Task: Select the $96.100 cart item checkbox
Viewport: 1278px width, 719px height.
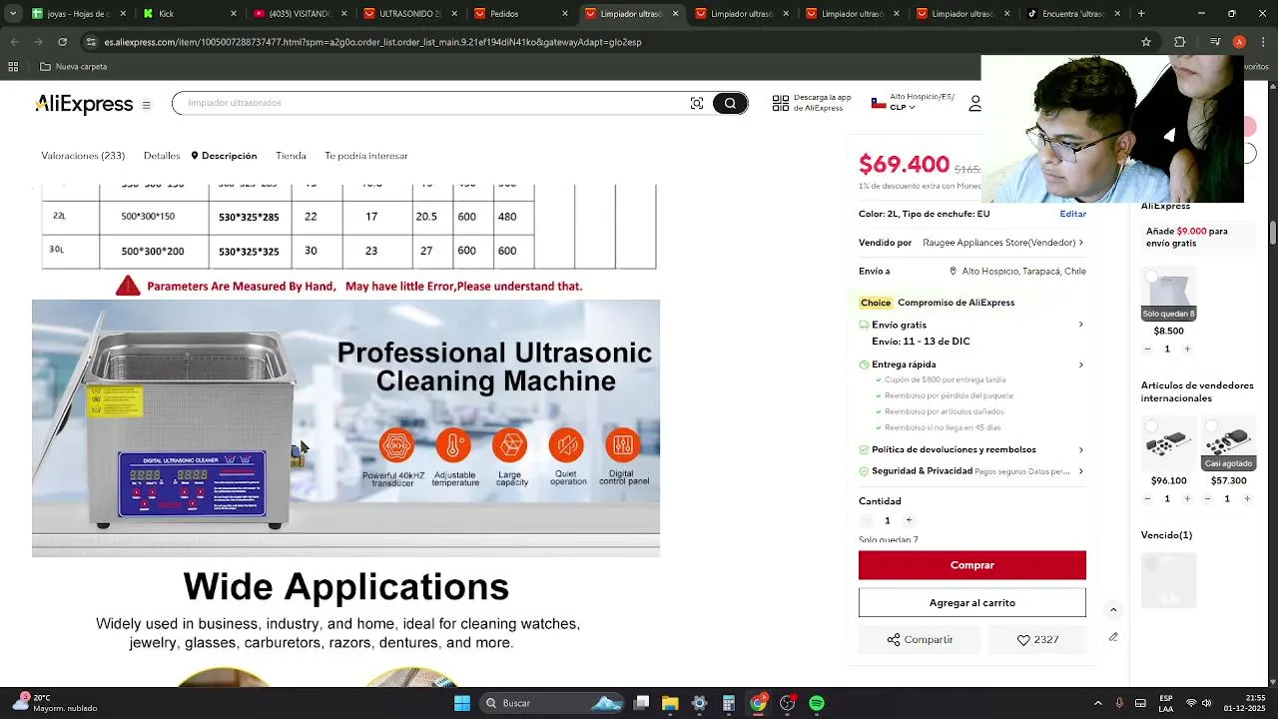Action: (x=1150, y=426)
